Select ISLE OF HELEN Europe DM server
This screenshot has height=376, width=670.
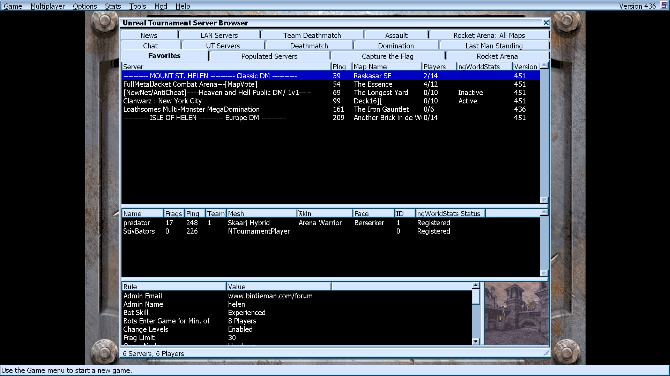[x=331, y=117]
